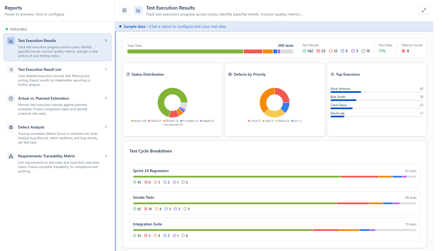Toggle the sidebar panel icon

124,10
